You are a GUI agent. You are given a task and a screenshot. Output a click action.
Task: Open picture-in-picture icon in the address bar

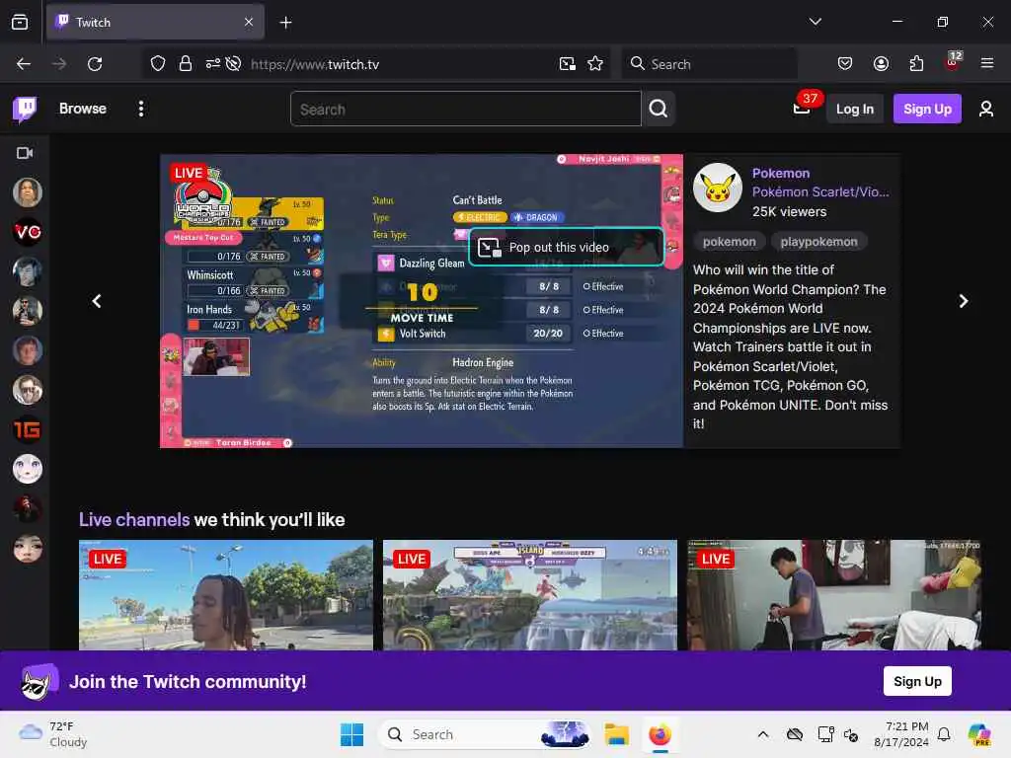[x=568, y=64]
